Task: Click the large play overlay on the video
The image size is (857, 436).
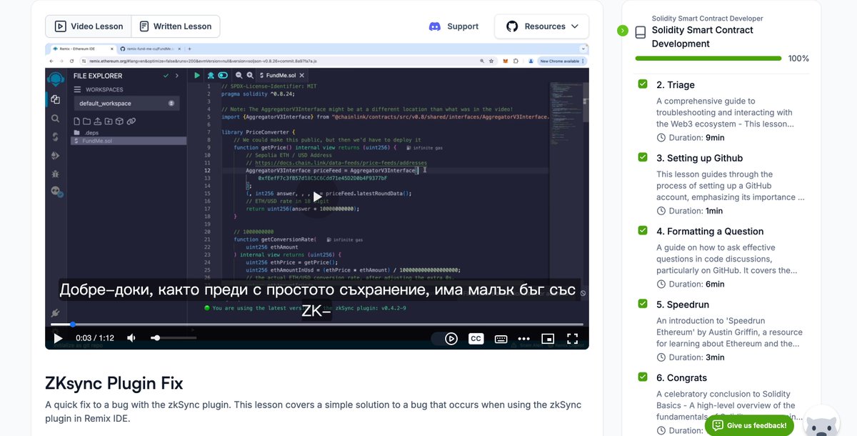Action: coord(317,197)
